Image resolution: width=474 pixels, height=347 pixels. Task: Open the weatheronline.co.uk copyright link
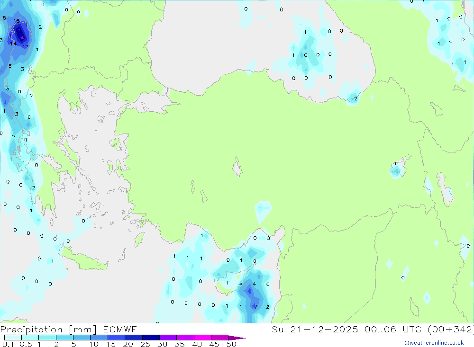pos(434,343)
